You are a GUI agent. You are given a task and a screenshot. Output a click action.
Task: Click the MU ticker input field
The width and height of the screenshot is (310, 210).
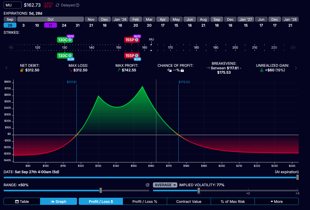pyautogui.click(x=12, y=5)
